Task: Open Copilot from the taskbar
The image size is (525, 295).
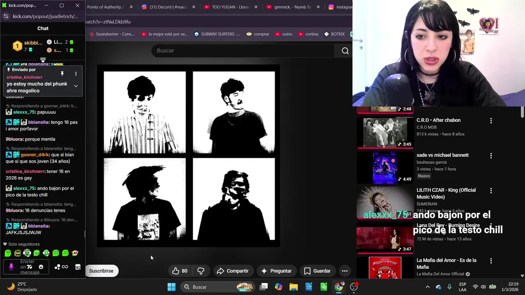Action: 278,287
